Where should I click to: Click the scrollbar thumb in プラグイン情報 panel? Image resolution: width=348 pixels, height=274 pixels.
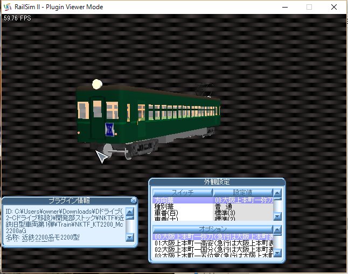[x=130, y=217]
